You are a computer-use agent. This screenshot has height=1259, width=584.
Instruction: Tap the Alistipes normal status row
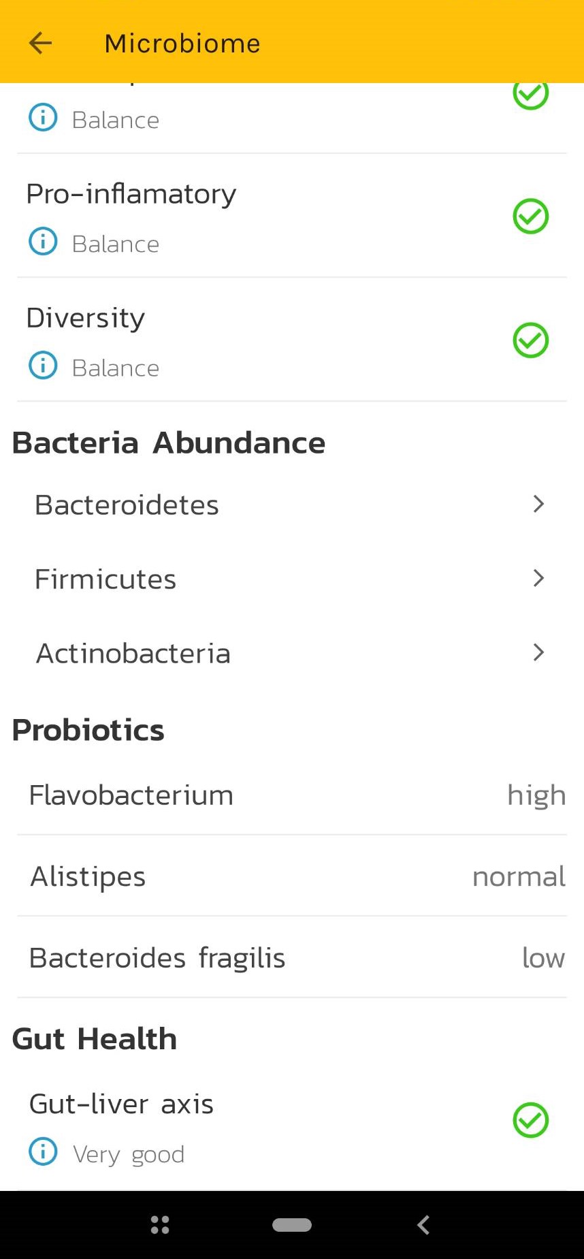coord(293,876)
